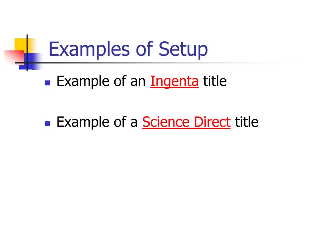319x239 pixels.
Task: Click the word "of" in the Ingenta bullet
Action: (x=120, y=81)
